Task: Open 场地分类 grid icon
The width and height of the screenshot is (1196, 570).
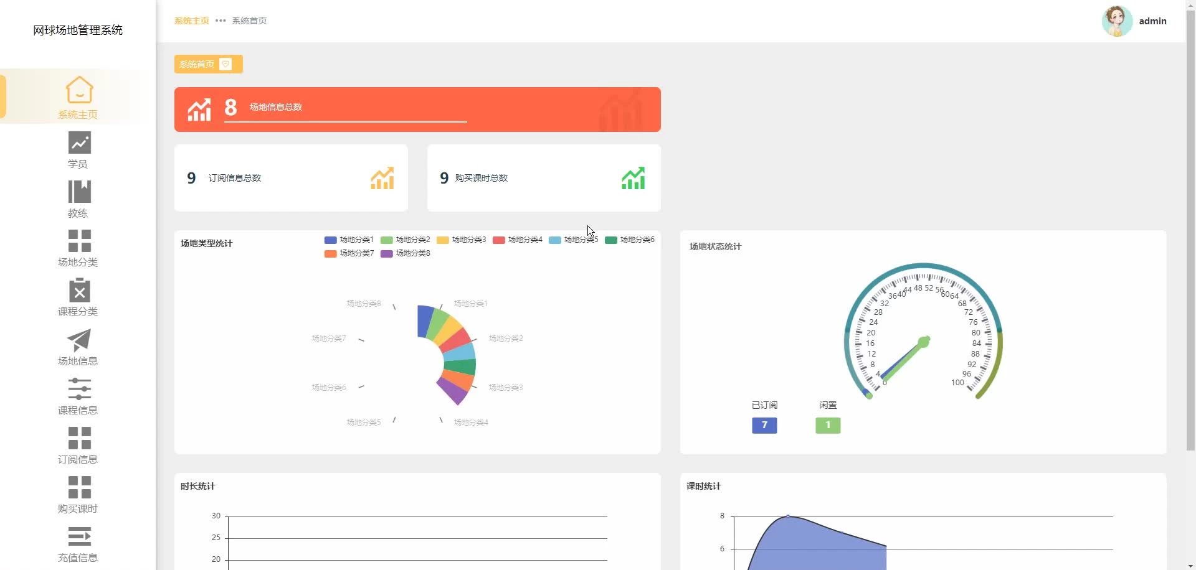Action: 79,241
